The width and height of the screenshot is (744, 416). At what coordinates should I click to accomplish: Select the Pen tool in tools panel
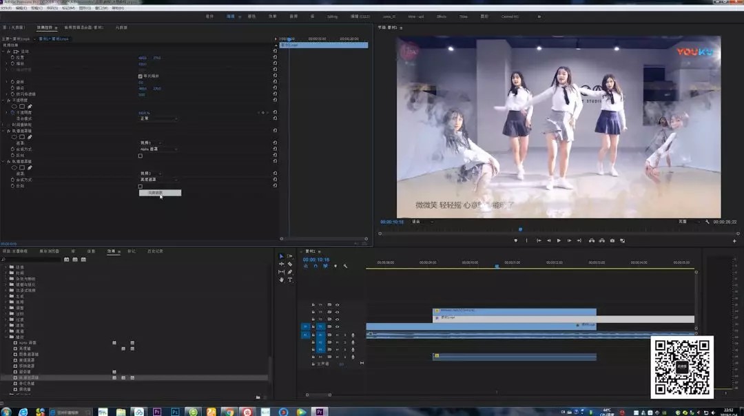[x=290, y=272]
